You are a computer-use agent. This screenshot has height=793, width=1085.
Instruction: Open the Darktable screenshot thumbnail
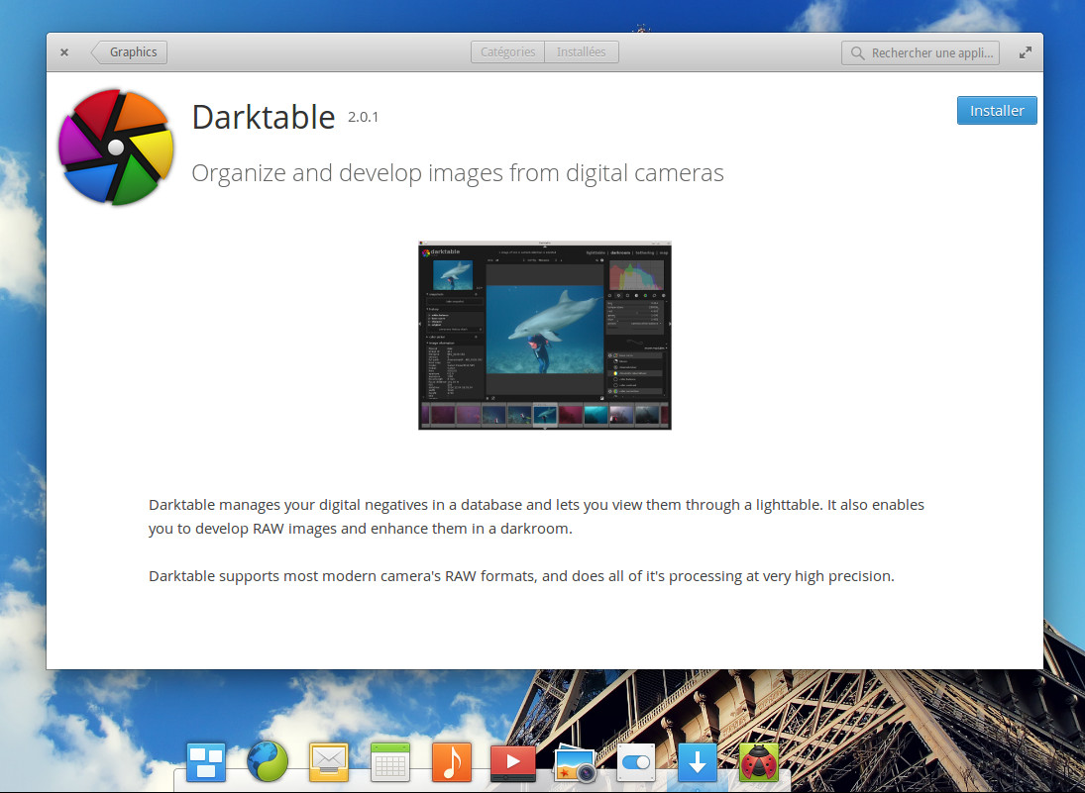point(545,336)
